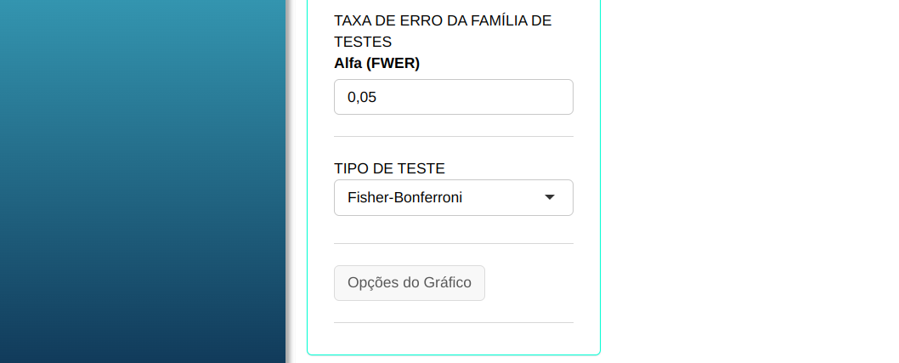Viewport: 899px width, 363px height.
Task: Click the TIPO DE TESTE label
Action: pos(389,168)
